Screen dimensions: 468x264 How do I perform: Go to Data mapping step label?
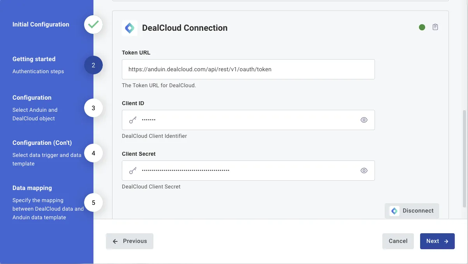[32, 188]
